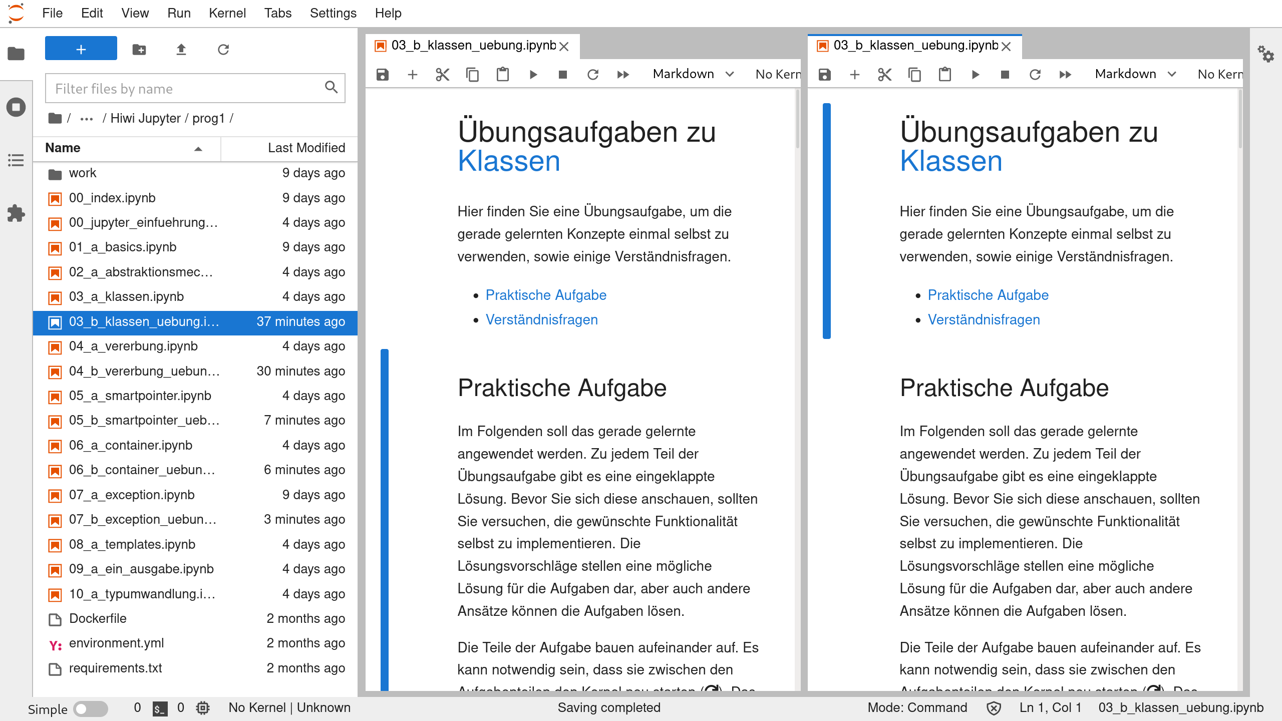Open the Table of Contents sidebar panel
This screenshot has height=721, width=1282.
pos(16,160)
